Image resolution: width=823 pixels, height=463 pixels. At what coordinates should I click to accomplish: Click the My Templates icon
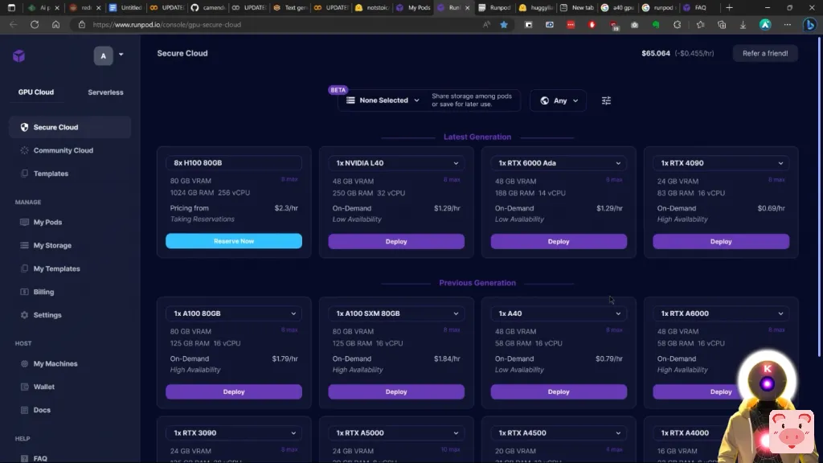point(24,268)
